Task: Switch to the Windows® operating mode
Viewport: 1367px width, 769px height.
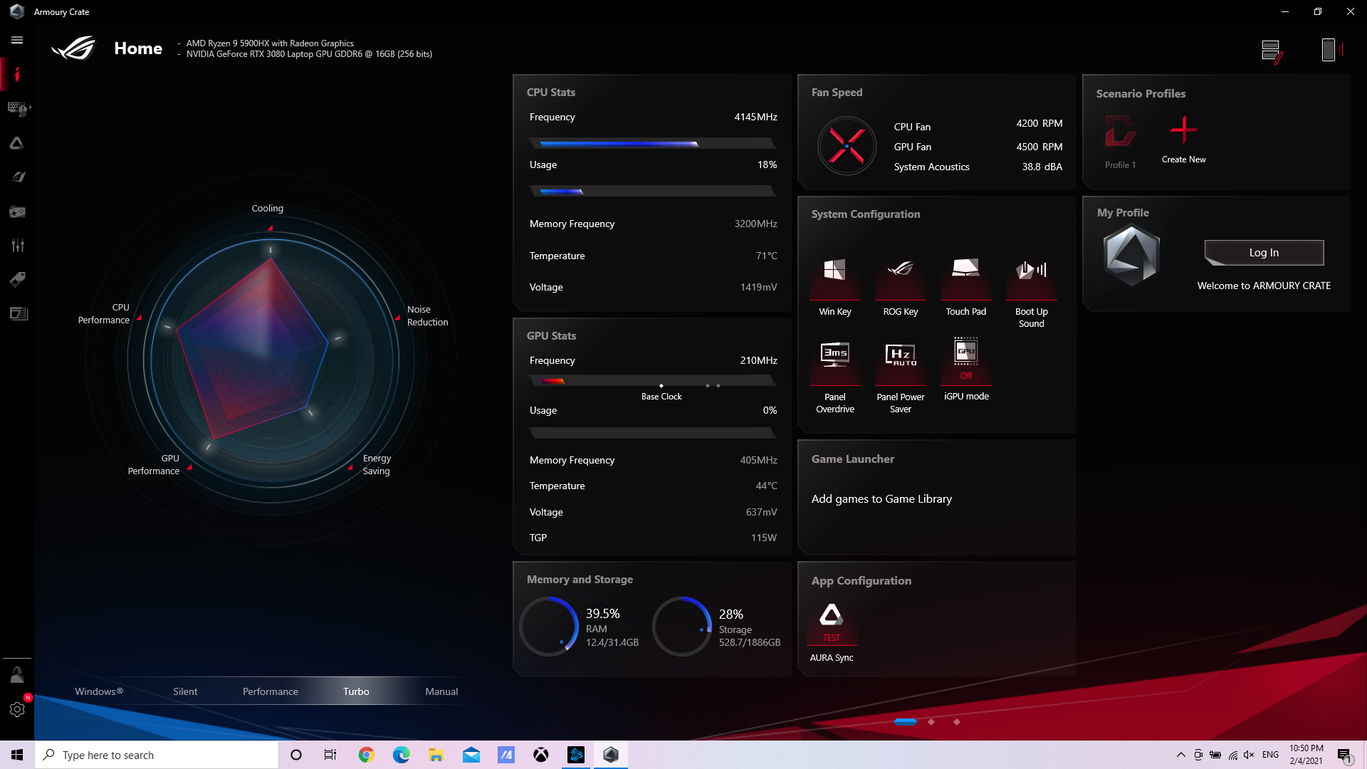Action: tap(99, 691)
